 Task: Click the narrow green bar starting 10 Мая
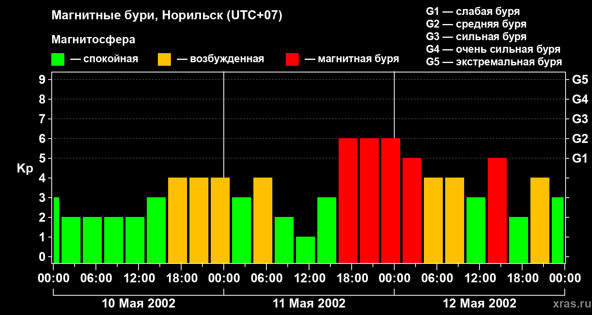click(x=56, y=230)
